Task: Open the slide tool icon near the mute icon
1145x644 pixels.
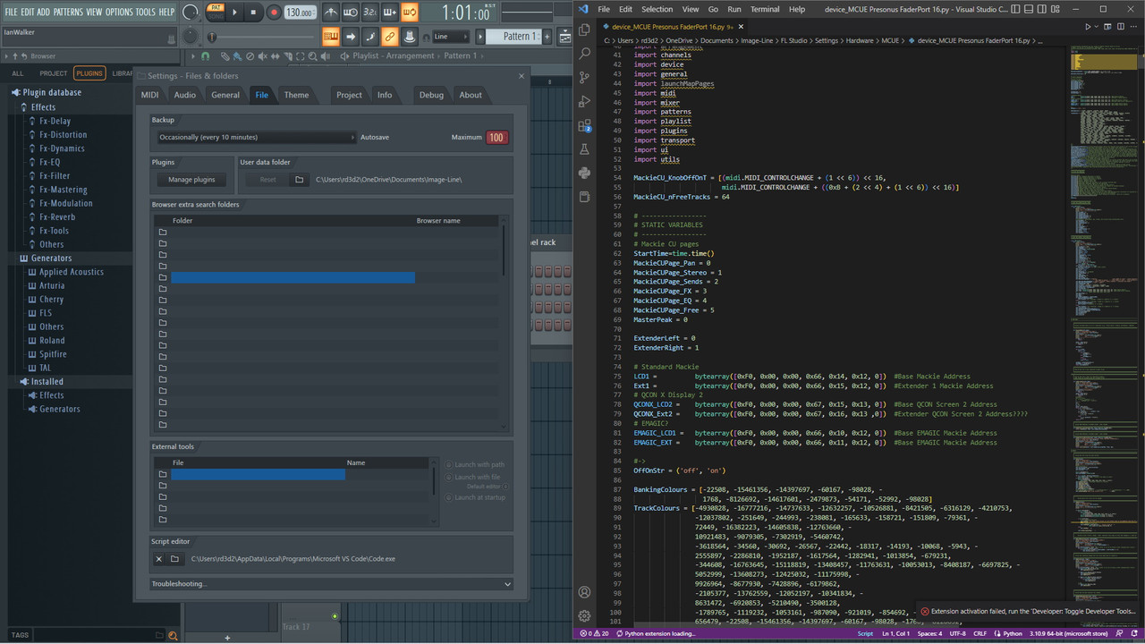Action: click(x=275, y=55)
